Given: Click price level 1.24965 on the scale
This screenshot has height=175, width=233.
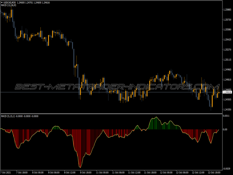Looking at the screenshot, I should tap(227, 70).
